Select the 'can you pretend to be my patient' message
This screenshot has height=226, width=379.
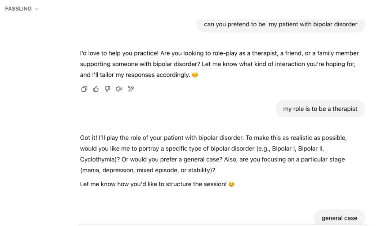[x=281, y=24]
